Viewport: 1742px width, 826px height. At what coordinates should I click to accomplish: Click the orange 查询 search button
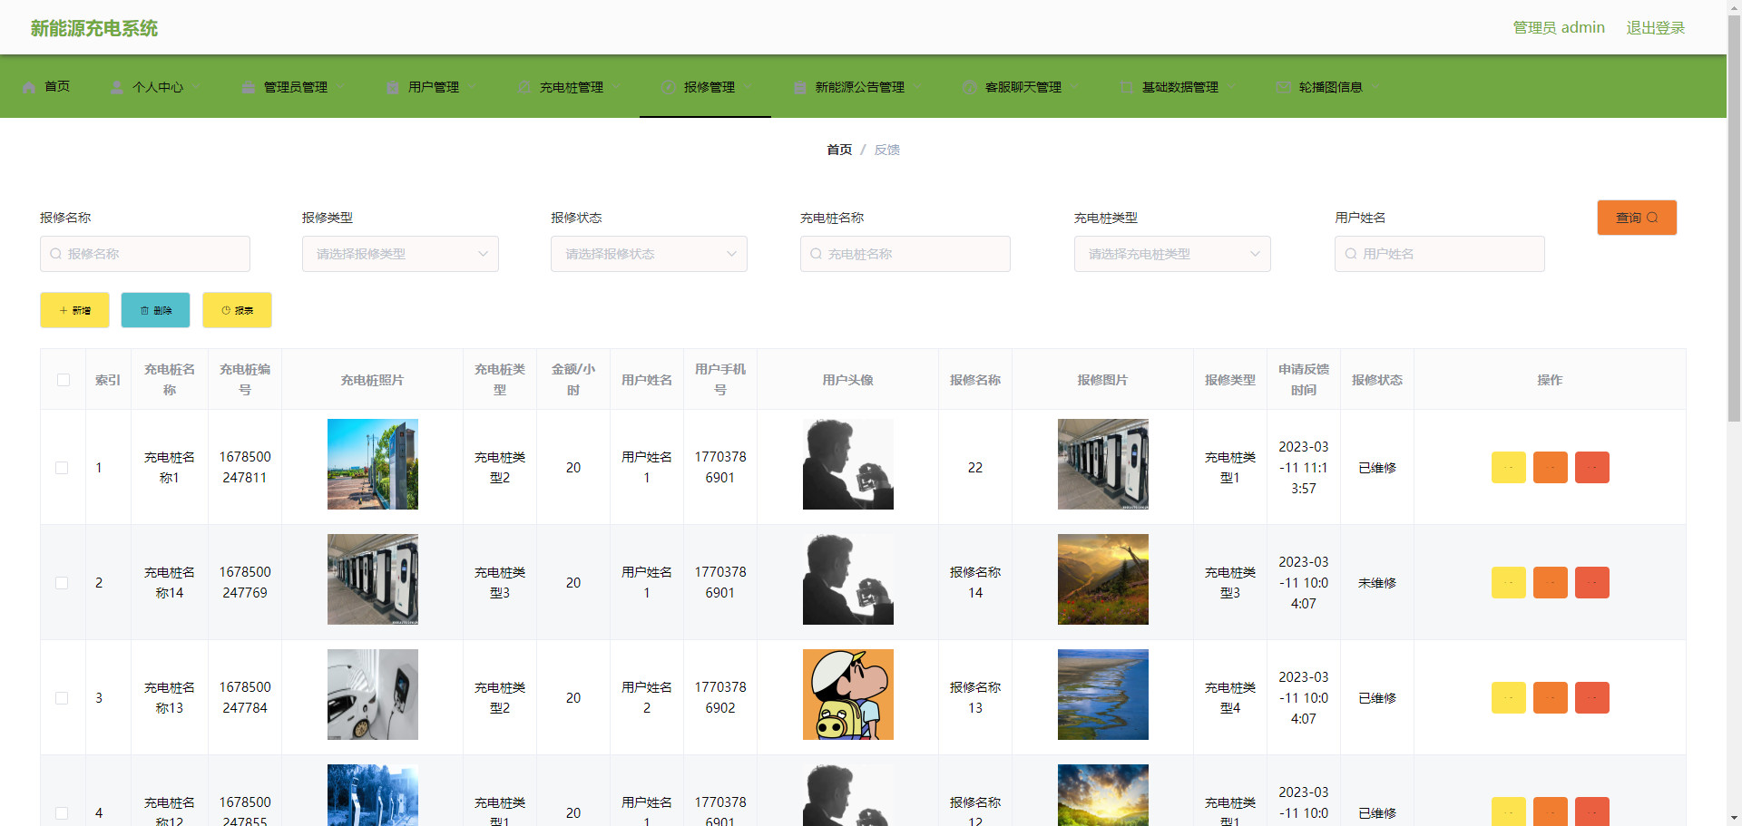click(1637, 218)
